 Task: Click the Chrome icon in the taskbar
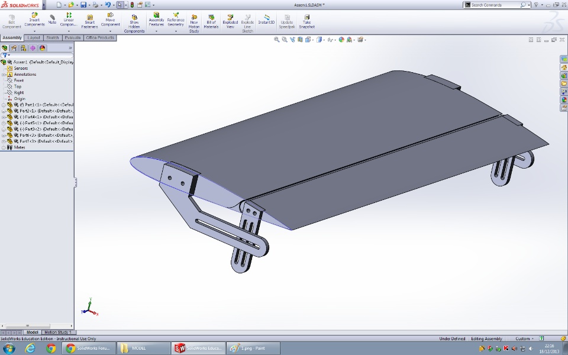point(51,348)
